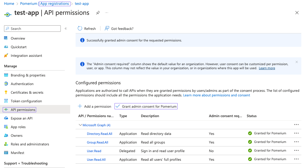This screenshot has width=304, height=168.
Task: Switch to the Overview page
Action: [x=18, y=38]
